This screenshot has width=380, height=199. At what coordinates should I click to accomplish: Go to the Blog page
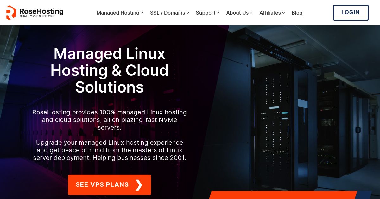pyautogui.click(x=297, y=13)
